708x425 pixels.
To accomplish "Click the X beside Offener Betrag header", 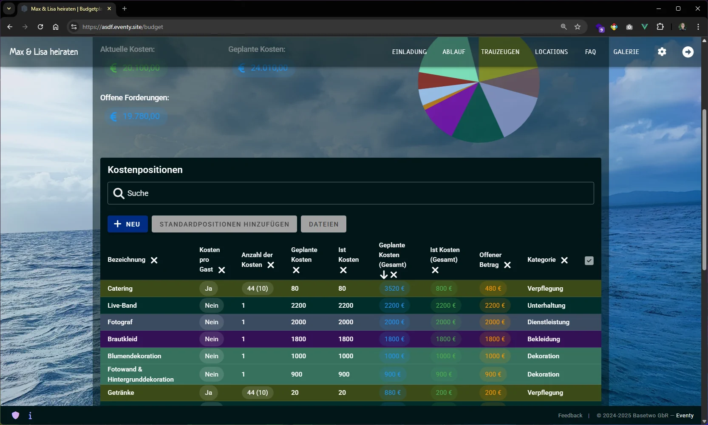I will pyautogui.click(x=507, y=265).
